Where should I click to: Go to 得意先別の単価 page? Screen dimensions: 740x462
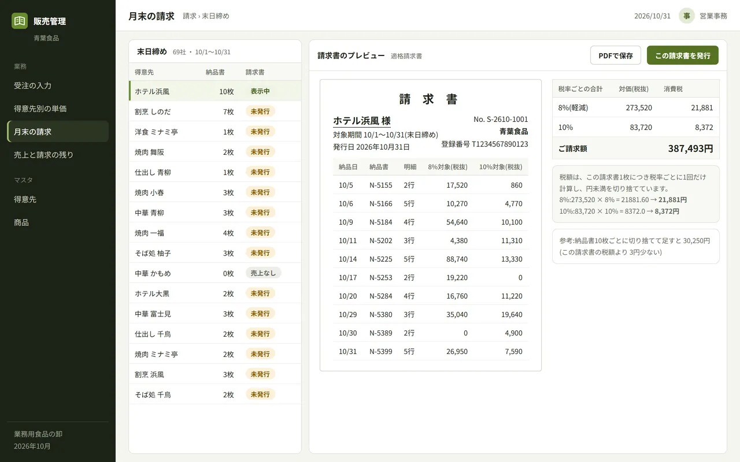coord(58,109)
